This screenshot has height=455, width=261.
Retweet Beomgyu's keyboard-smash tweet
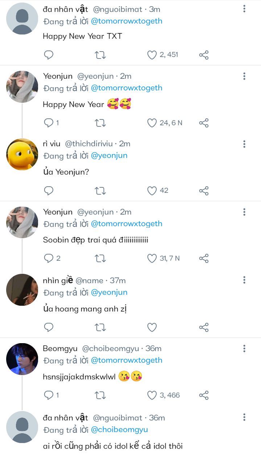100,395
